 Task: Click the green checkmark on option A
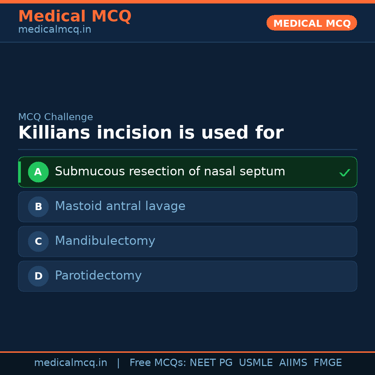(x=344, y=173)
